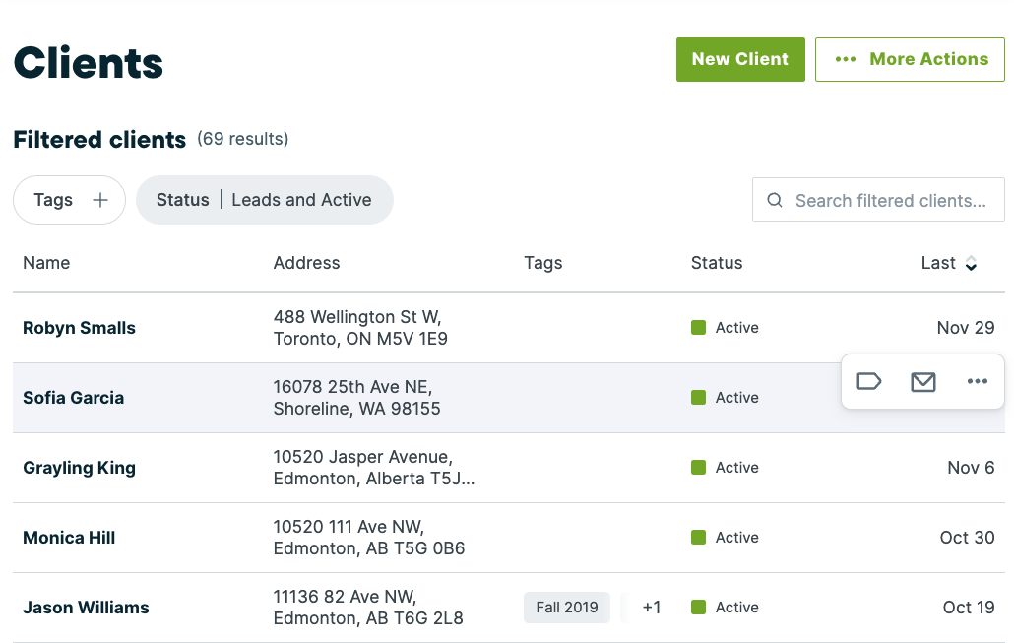1014x643 pixels.
Task: Expand the +1 hidden tags for Jason Williams
Action: tap(651, 608)
